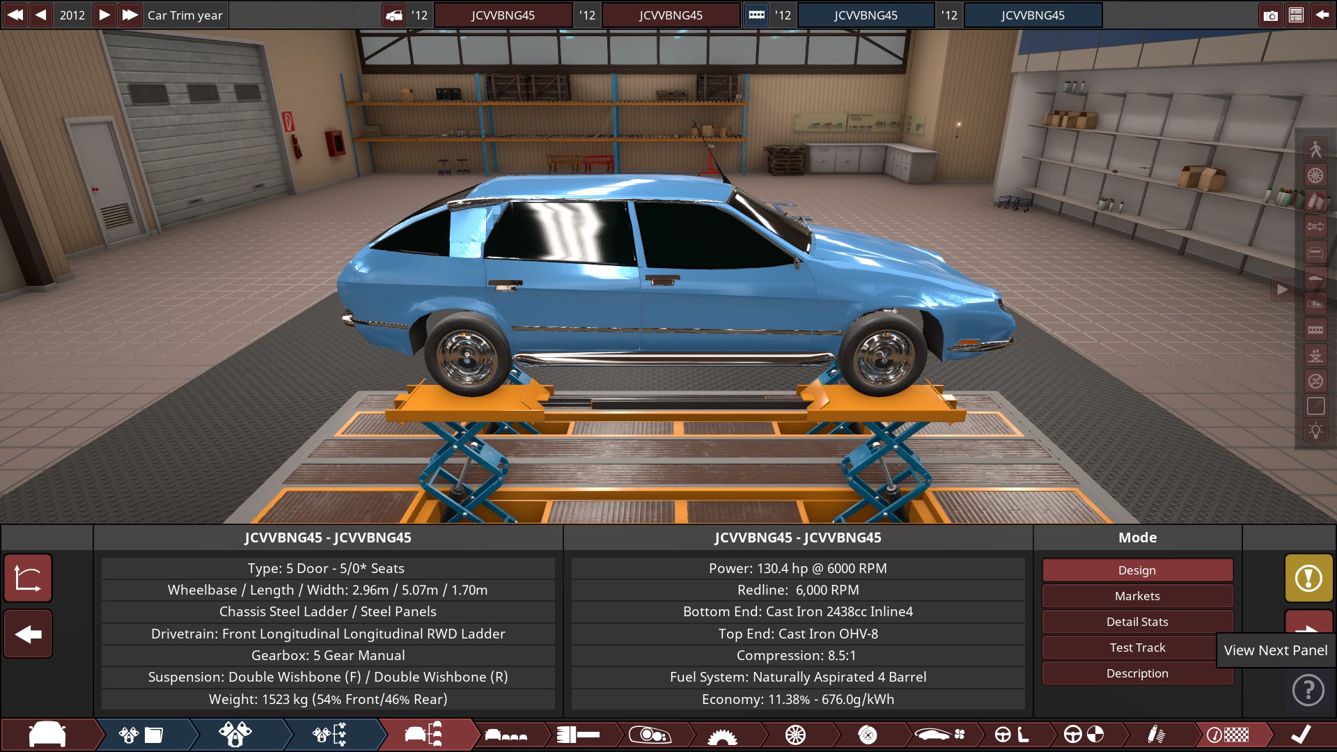
Task: Open engine family tab with folder icon
Action: [x=141, y=735]
